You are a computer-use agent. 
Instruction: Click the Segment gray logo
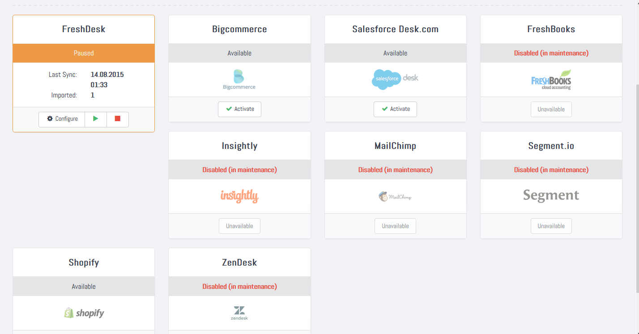click(551, 196)
